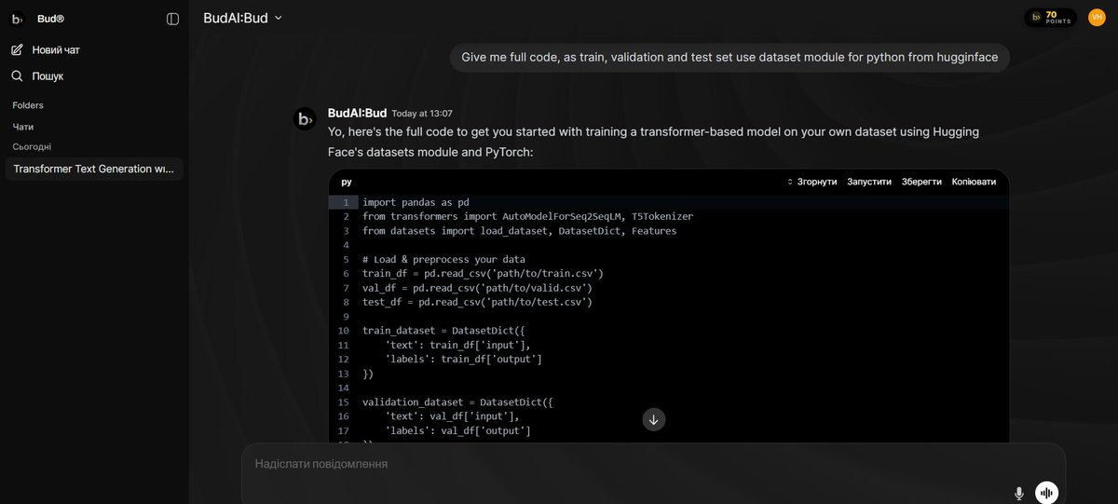Image resolution: width=1118 pixels, height=504 pixels.
Task: Open the 70 points badge
Action: [x=1051, y=17]
